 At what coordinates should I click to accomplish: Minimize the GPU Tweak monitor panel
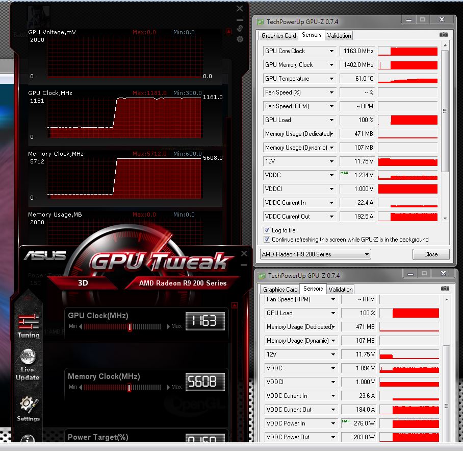tap(240, 20)
